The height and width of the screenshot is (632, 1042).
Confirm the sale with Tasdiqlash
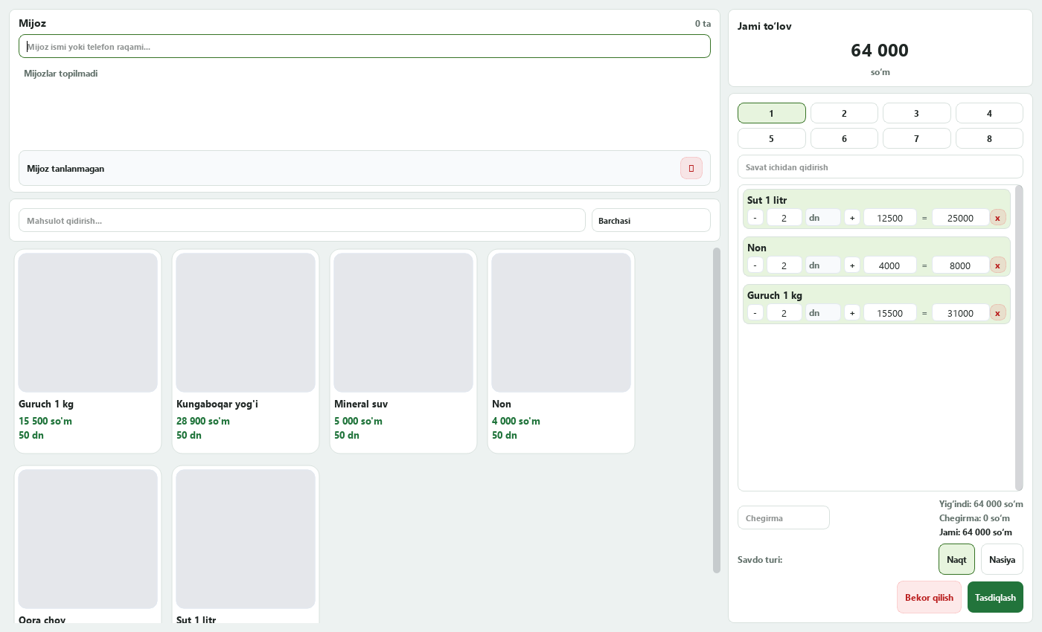click(x=995, y=597)
